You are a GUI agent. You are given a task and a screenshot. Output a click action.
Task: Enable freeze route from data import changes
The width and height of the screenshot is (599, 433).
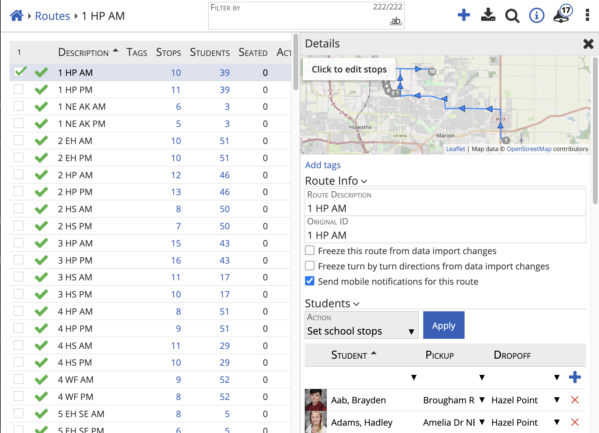click(310, 250)
